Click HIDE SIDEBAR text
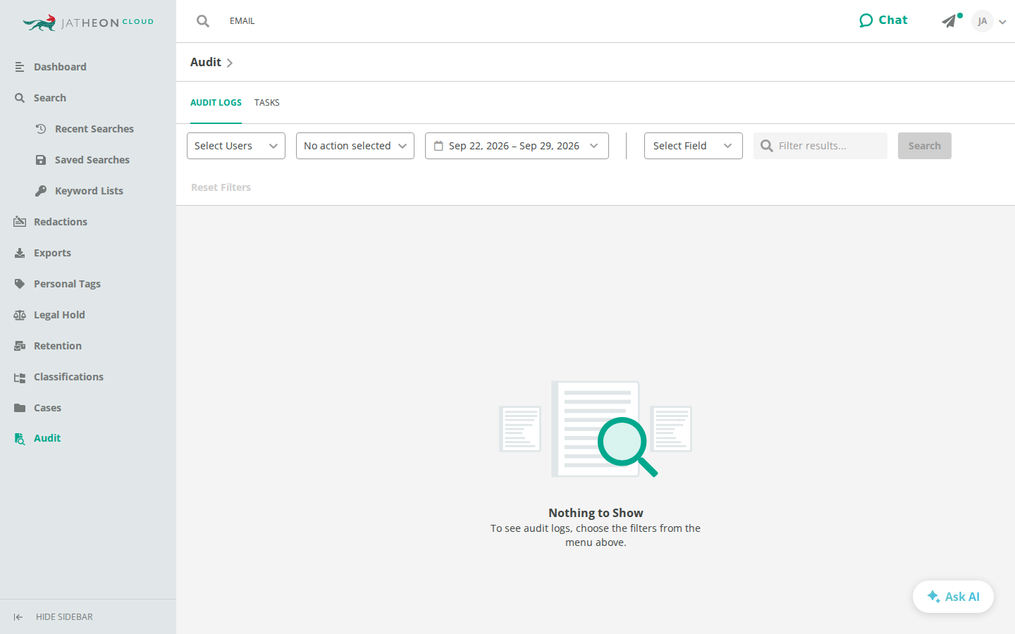Image resolution: width=1015 pixels, height=634 pixels. [x=64, y=617]
